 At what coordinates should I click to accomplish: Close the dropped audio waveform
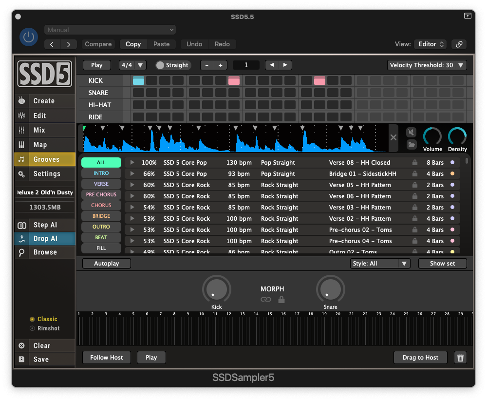pyautogui.click(x=393, y=137)
